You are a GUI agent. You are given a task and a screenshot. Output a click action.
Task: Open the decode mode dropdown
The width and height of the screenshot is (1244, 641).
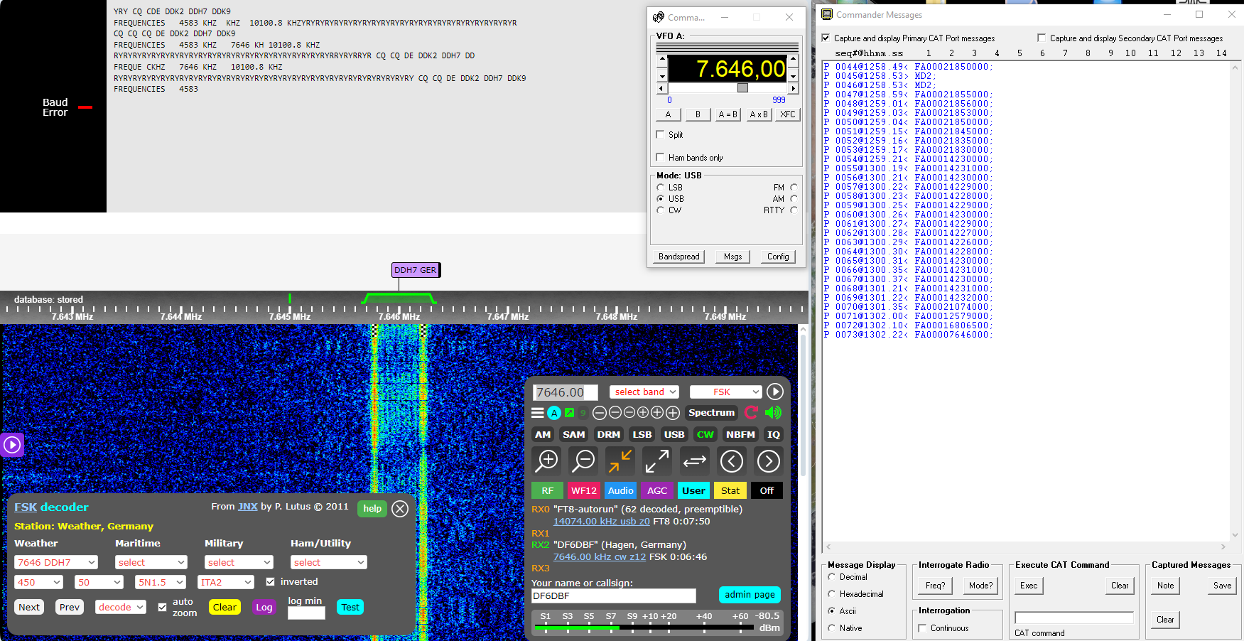click(121, 607)
